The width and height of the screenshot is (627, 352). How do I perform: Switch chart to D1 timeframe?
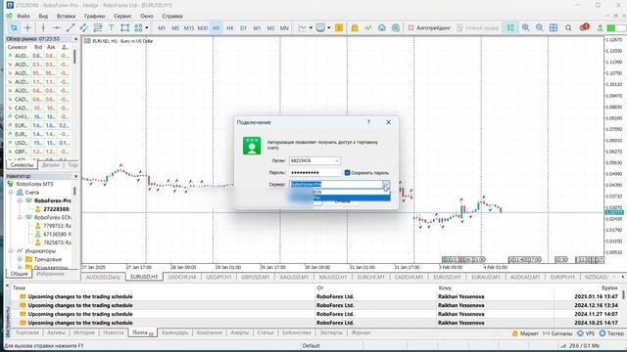[243, 28]
